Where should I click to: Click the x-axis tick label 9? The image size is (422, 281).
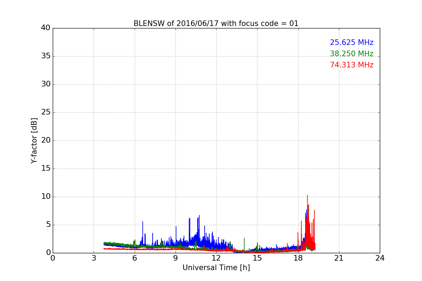click(x=175, y=258)
